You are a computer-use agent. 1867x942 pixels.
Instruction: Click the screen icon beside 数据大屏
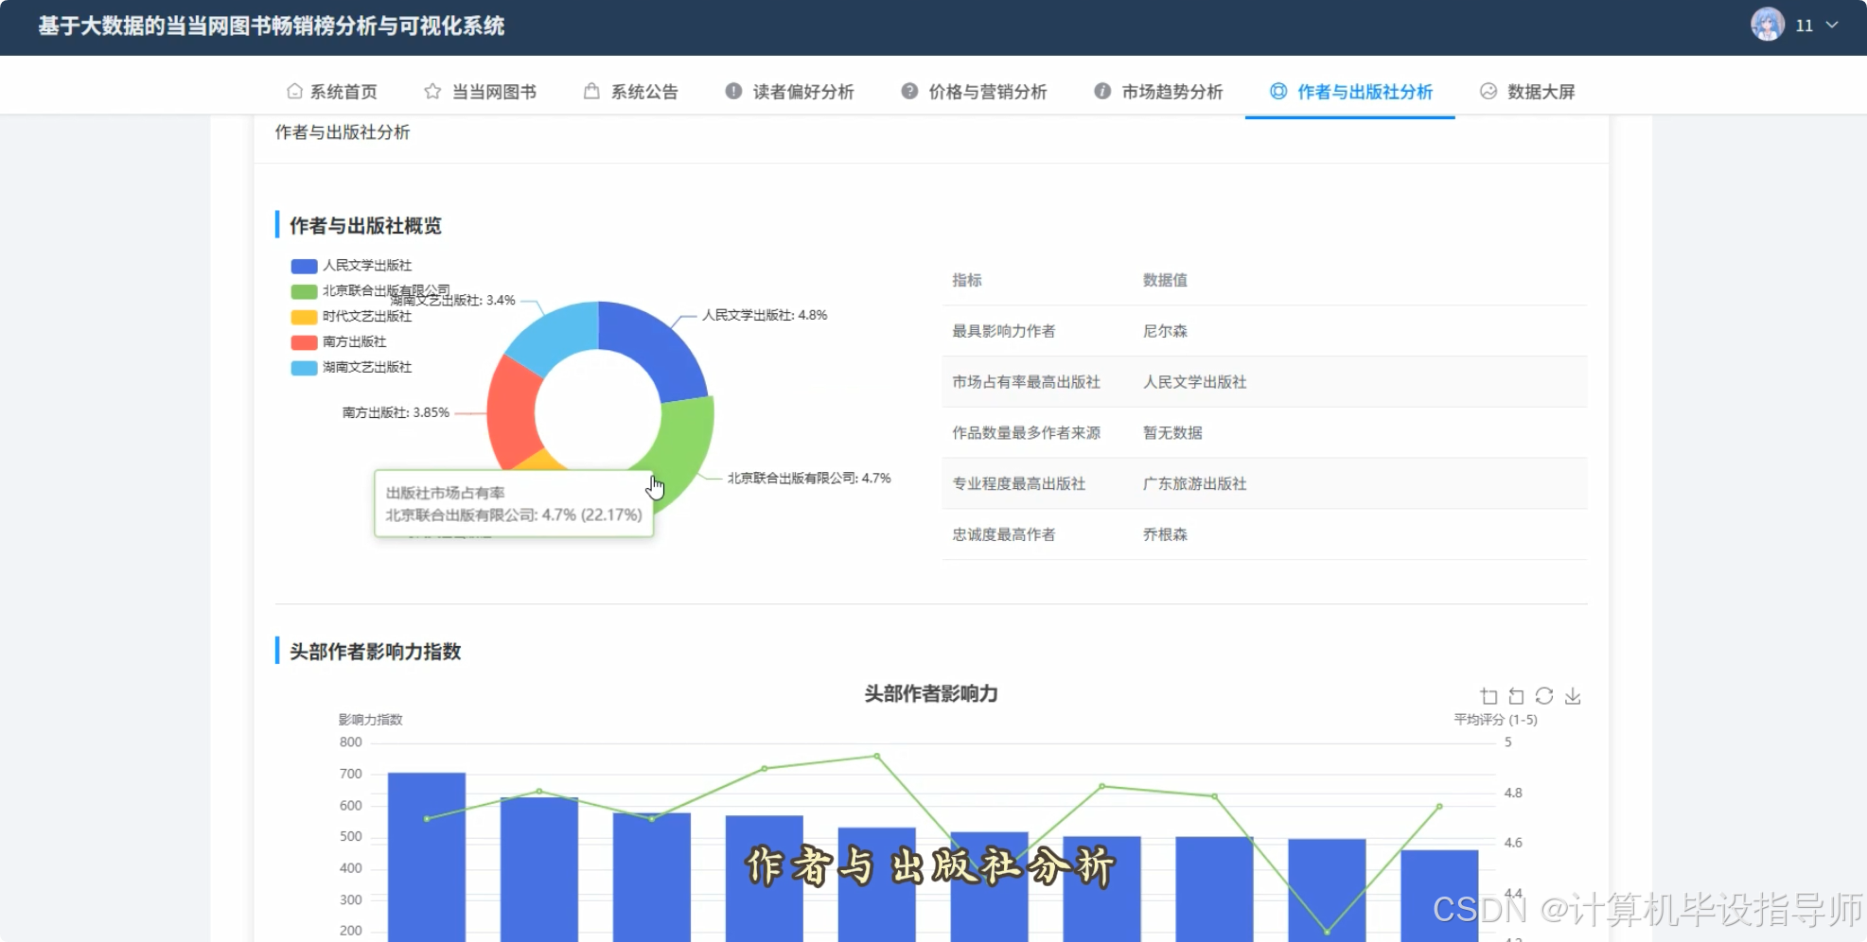coord(1488,91)
